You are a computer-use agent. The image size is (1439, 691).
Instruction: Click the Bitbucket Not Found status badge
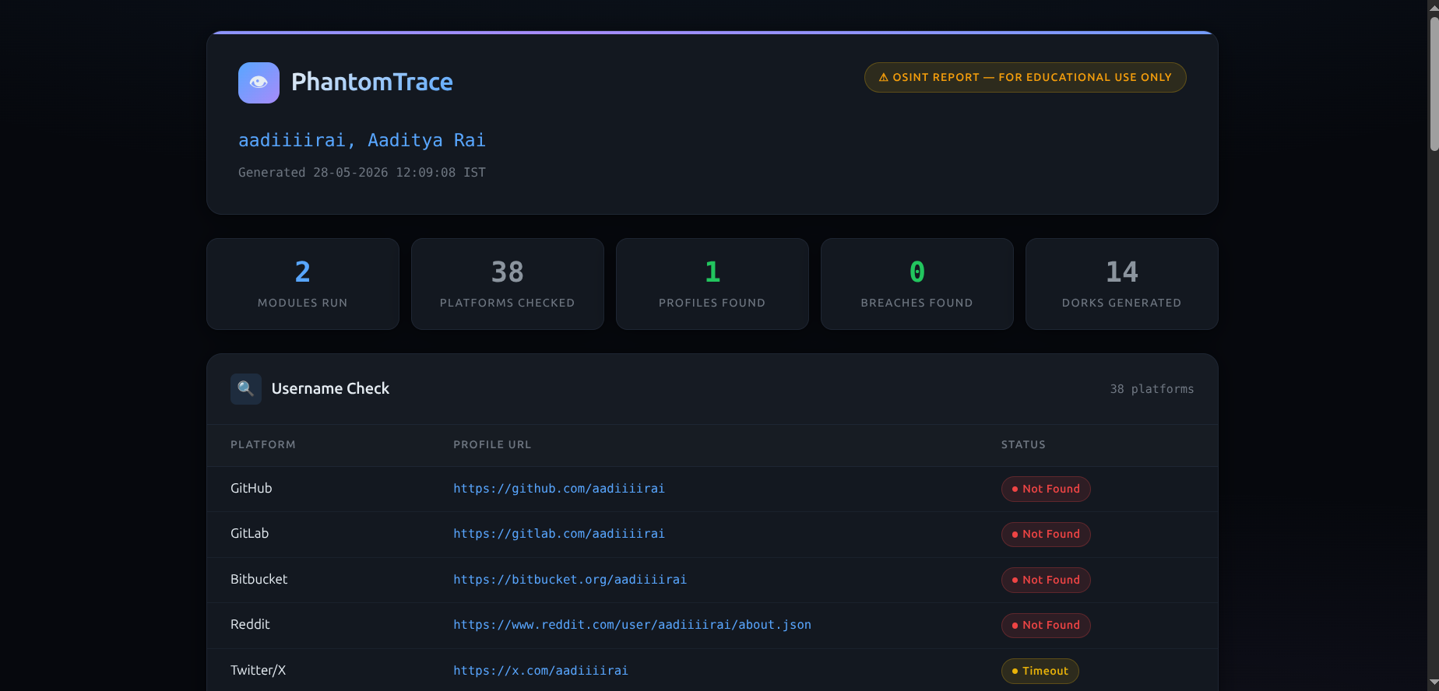[x=1046, y=580]
